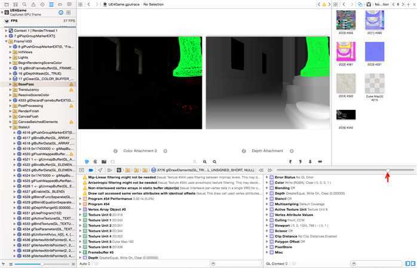Open settings gear right of Depth Attachment

292,151
